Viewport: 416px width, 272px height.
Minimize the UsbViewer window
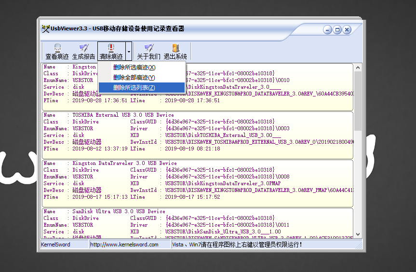(x=327, y=30)
